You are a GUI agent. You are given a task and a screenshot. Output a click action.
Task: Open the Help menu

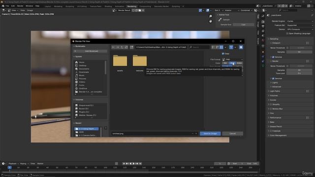(37, 6)
